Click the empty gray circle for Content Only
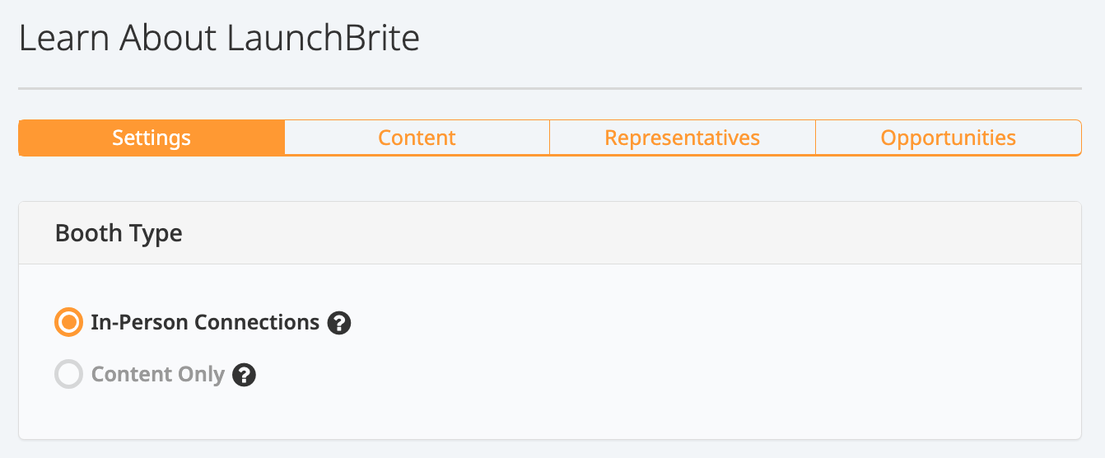 click(68, 375)
